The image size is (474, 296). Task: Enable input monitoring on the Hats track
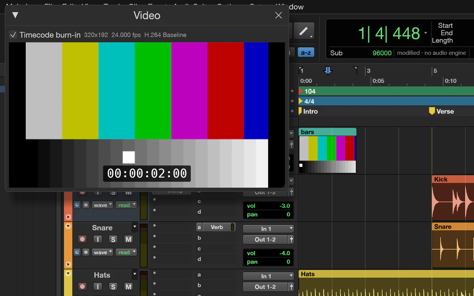pyautogui.click(x=98, y=287)
